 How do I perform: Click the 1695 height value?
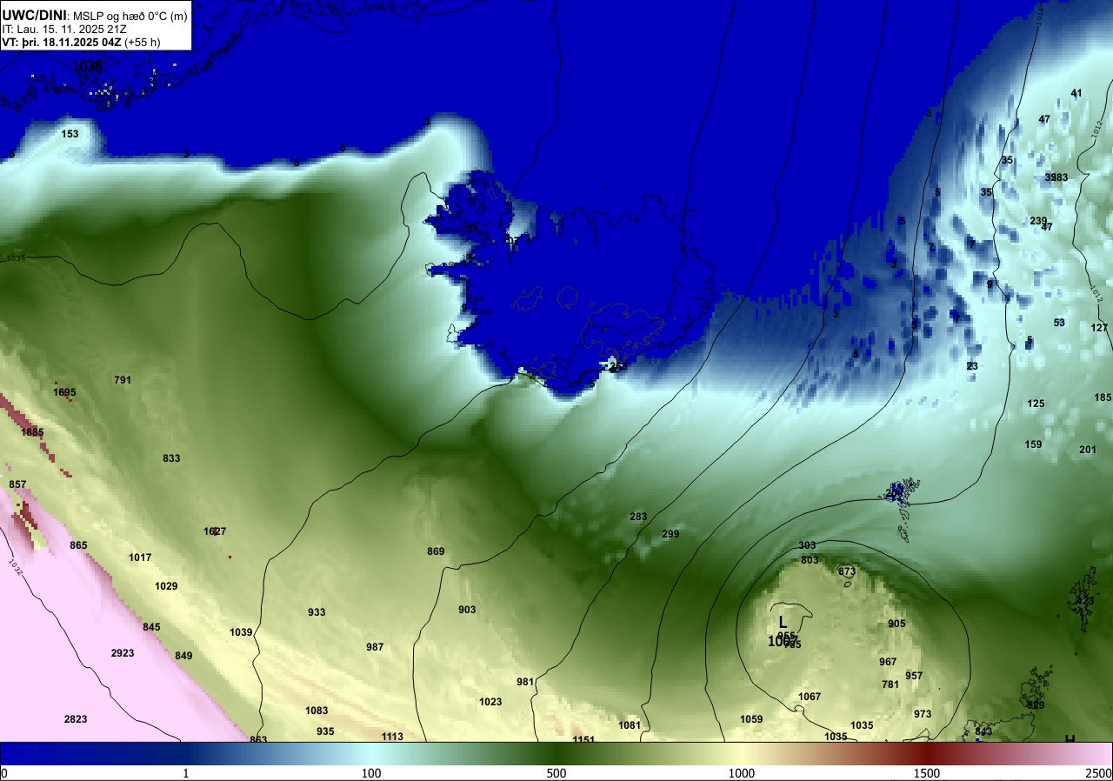pyautogui.click(x=64, y=392)
